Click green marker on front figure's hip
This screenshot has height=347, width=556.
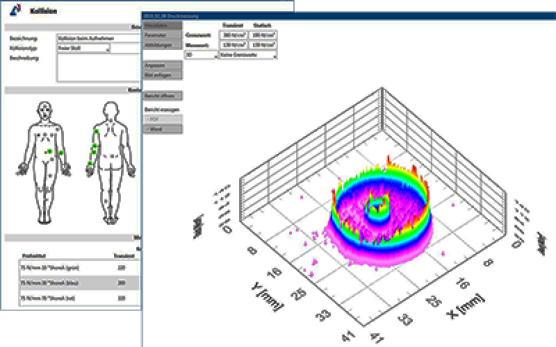pyautogui.click(x=61, y=153)
